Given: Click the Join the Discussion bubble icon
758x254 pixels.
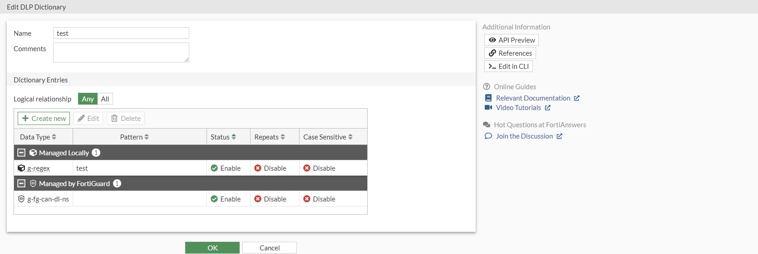Looking at the screenshot, I should (x=488, y=136).
